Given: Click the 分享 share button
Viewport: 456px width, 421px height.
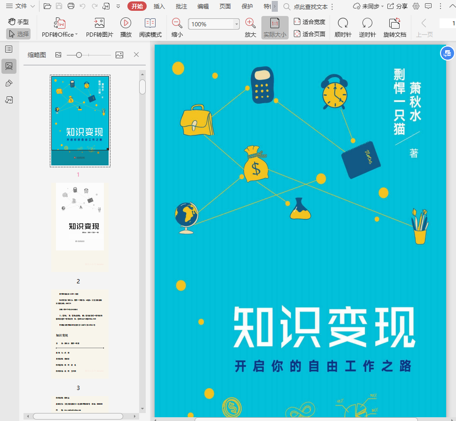Looking at the screenshot, I should point(397,6).
